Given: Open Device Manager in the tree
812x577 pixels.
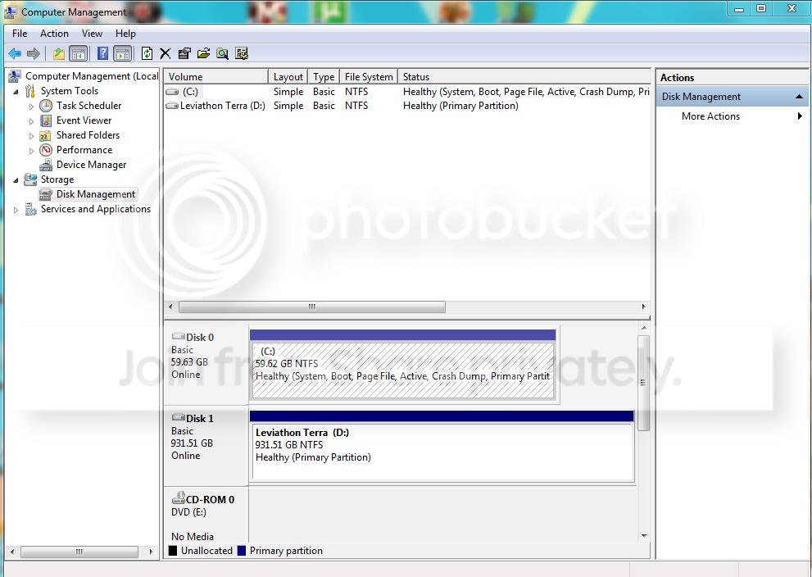Looking at the screenshot, I should (x=91, y=165).
